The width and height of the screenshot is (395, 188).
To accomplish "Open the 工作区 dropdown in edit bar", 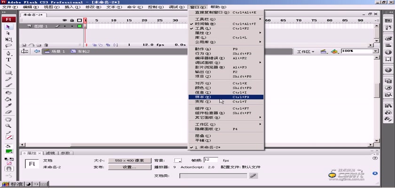I will (x=305, y=52).
